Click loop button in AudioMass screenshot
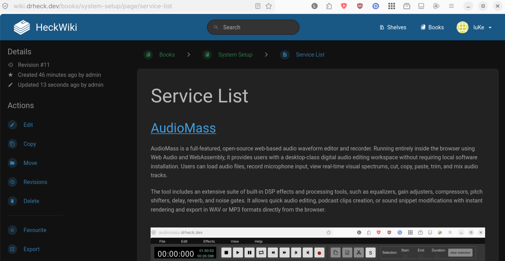The width and height of the screenshot is (505, 261). [261, 252]
